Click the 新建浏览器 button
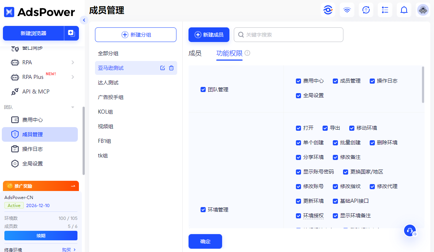 pos(34,33)
